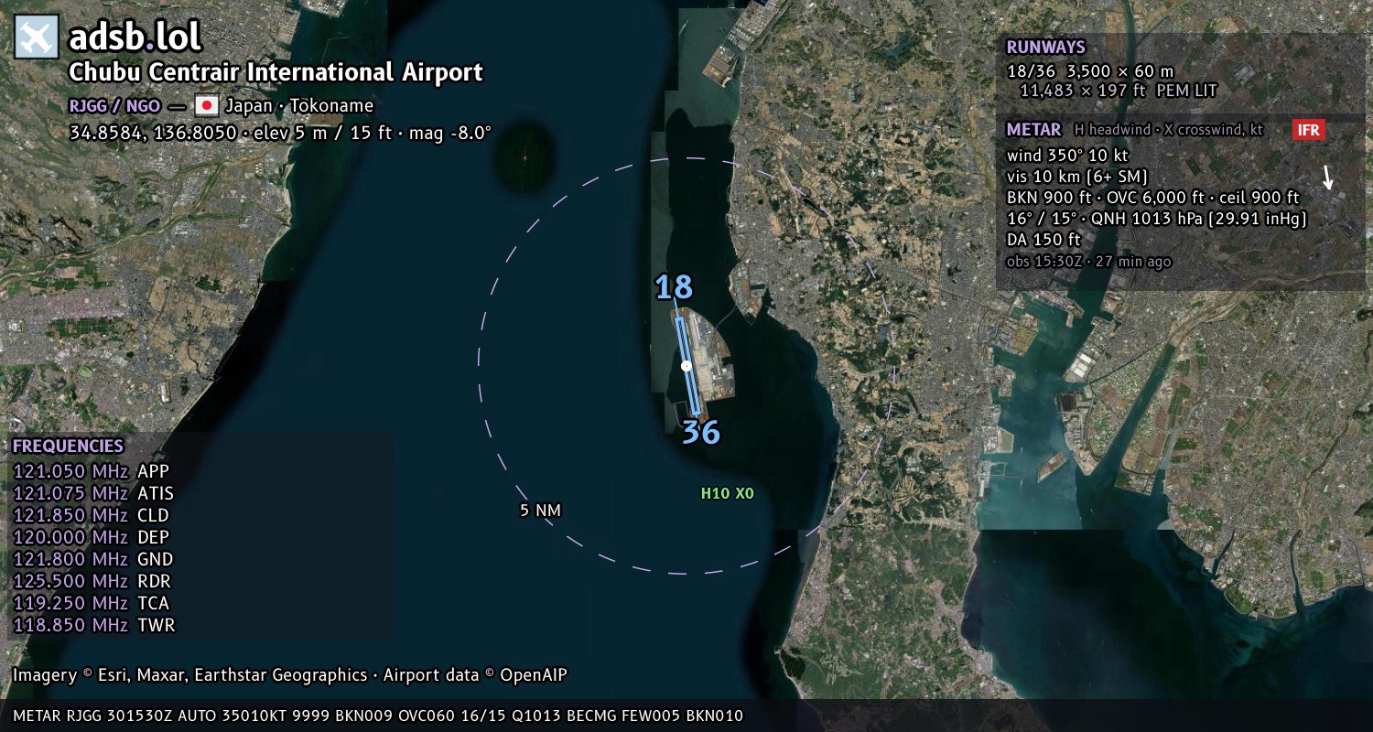Click the airport center point marker on the runway
The width and height of the screenshot is (1373, 732).
686,366
